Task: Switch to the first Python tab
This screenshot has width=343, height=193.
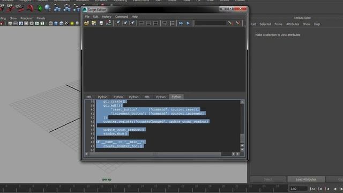Action: pyautogui.click(x=102, y=97)
